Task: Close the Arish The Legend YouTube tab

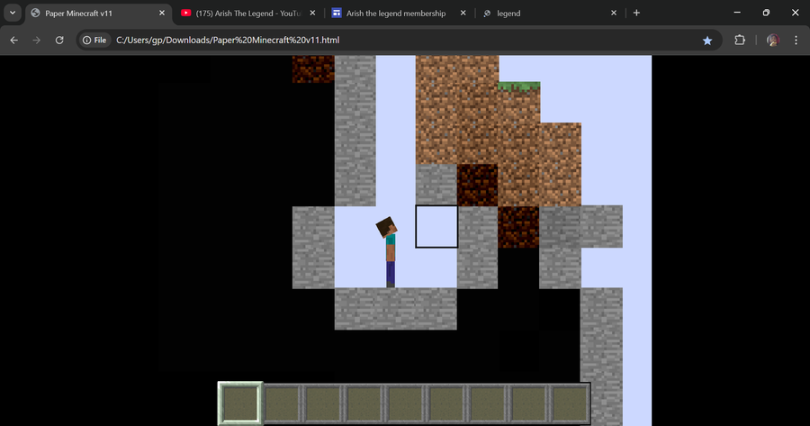Action: pos(312,13)
